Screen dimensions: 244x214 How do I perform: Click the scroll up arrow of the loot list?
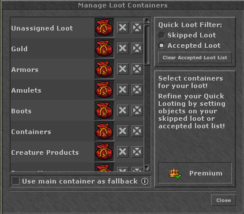(x=147, y=21)
